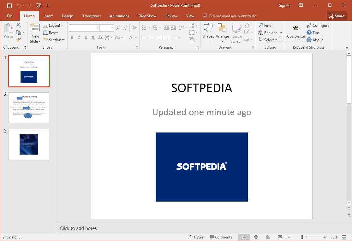Toggle bold formatting
352x241 pixels.
pyautogui.click(x=72, y=38)
